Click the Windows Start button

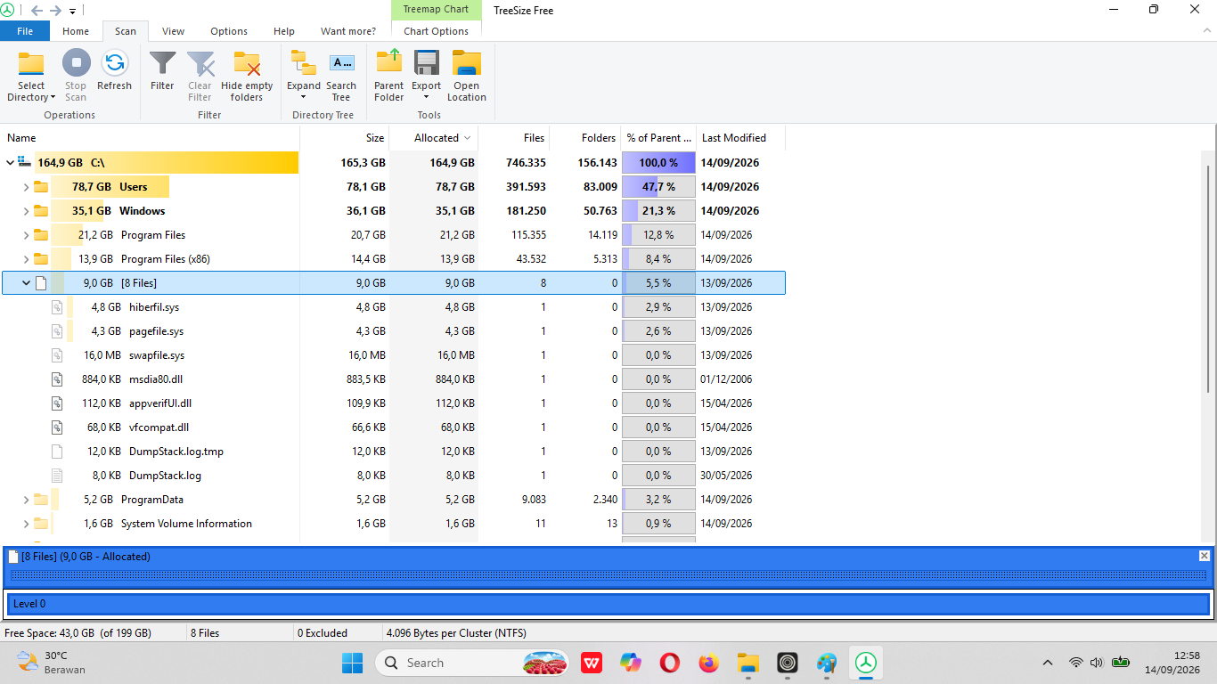[353, 663]
